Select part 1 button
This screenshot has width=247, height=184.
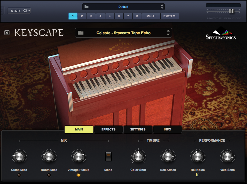(73, 16)
